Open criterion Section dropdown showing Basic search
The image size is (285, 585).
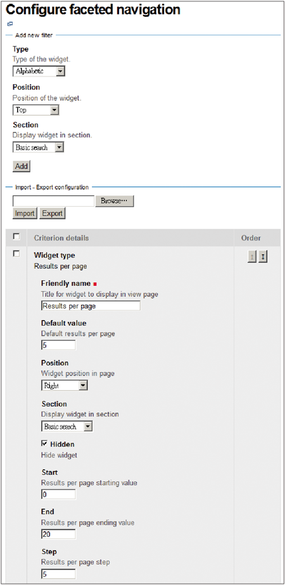(67, 426)
